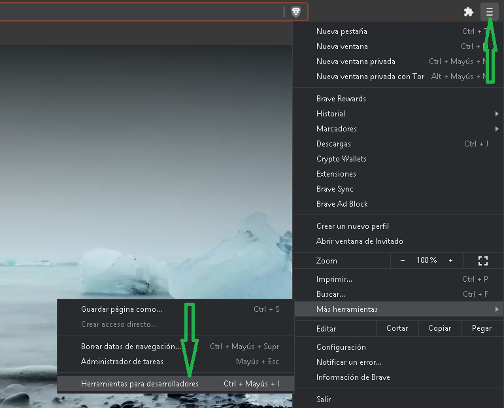504x408 pixels.
Task: Open Brave Ad Block
Action: (x=398, y=204)
